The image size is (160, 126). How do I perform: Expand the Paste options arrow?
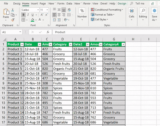(x=6, y=20)
